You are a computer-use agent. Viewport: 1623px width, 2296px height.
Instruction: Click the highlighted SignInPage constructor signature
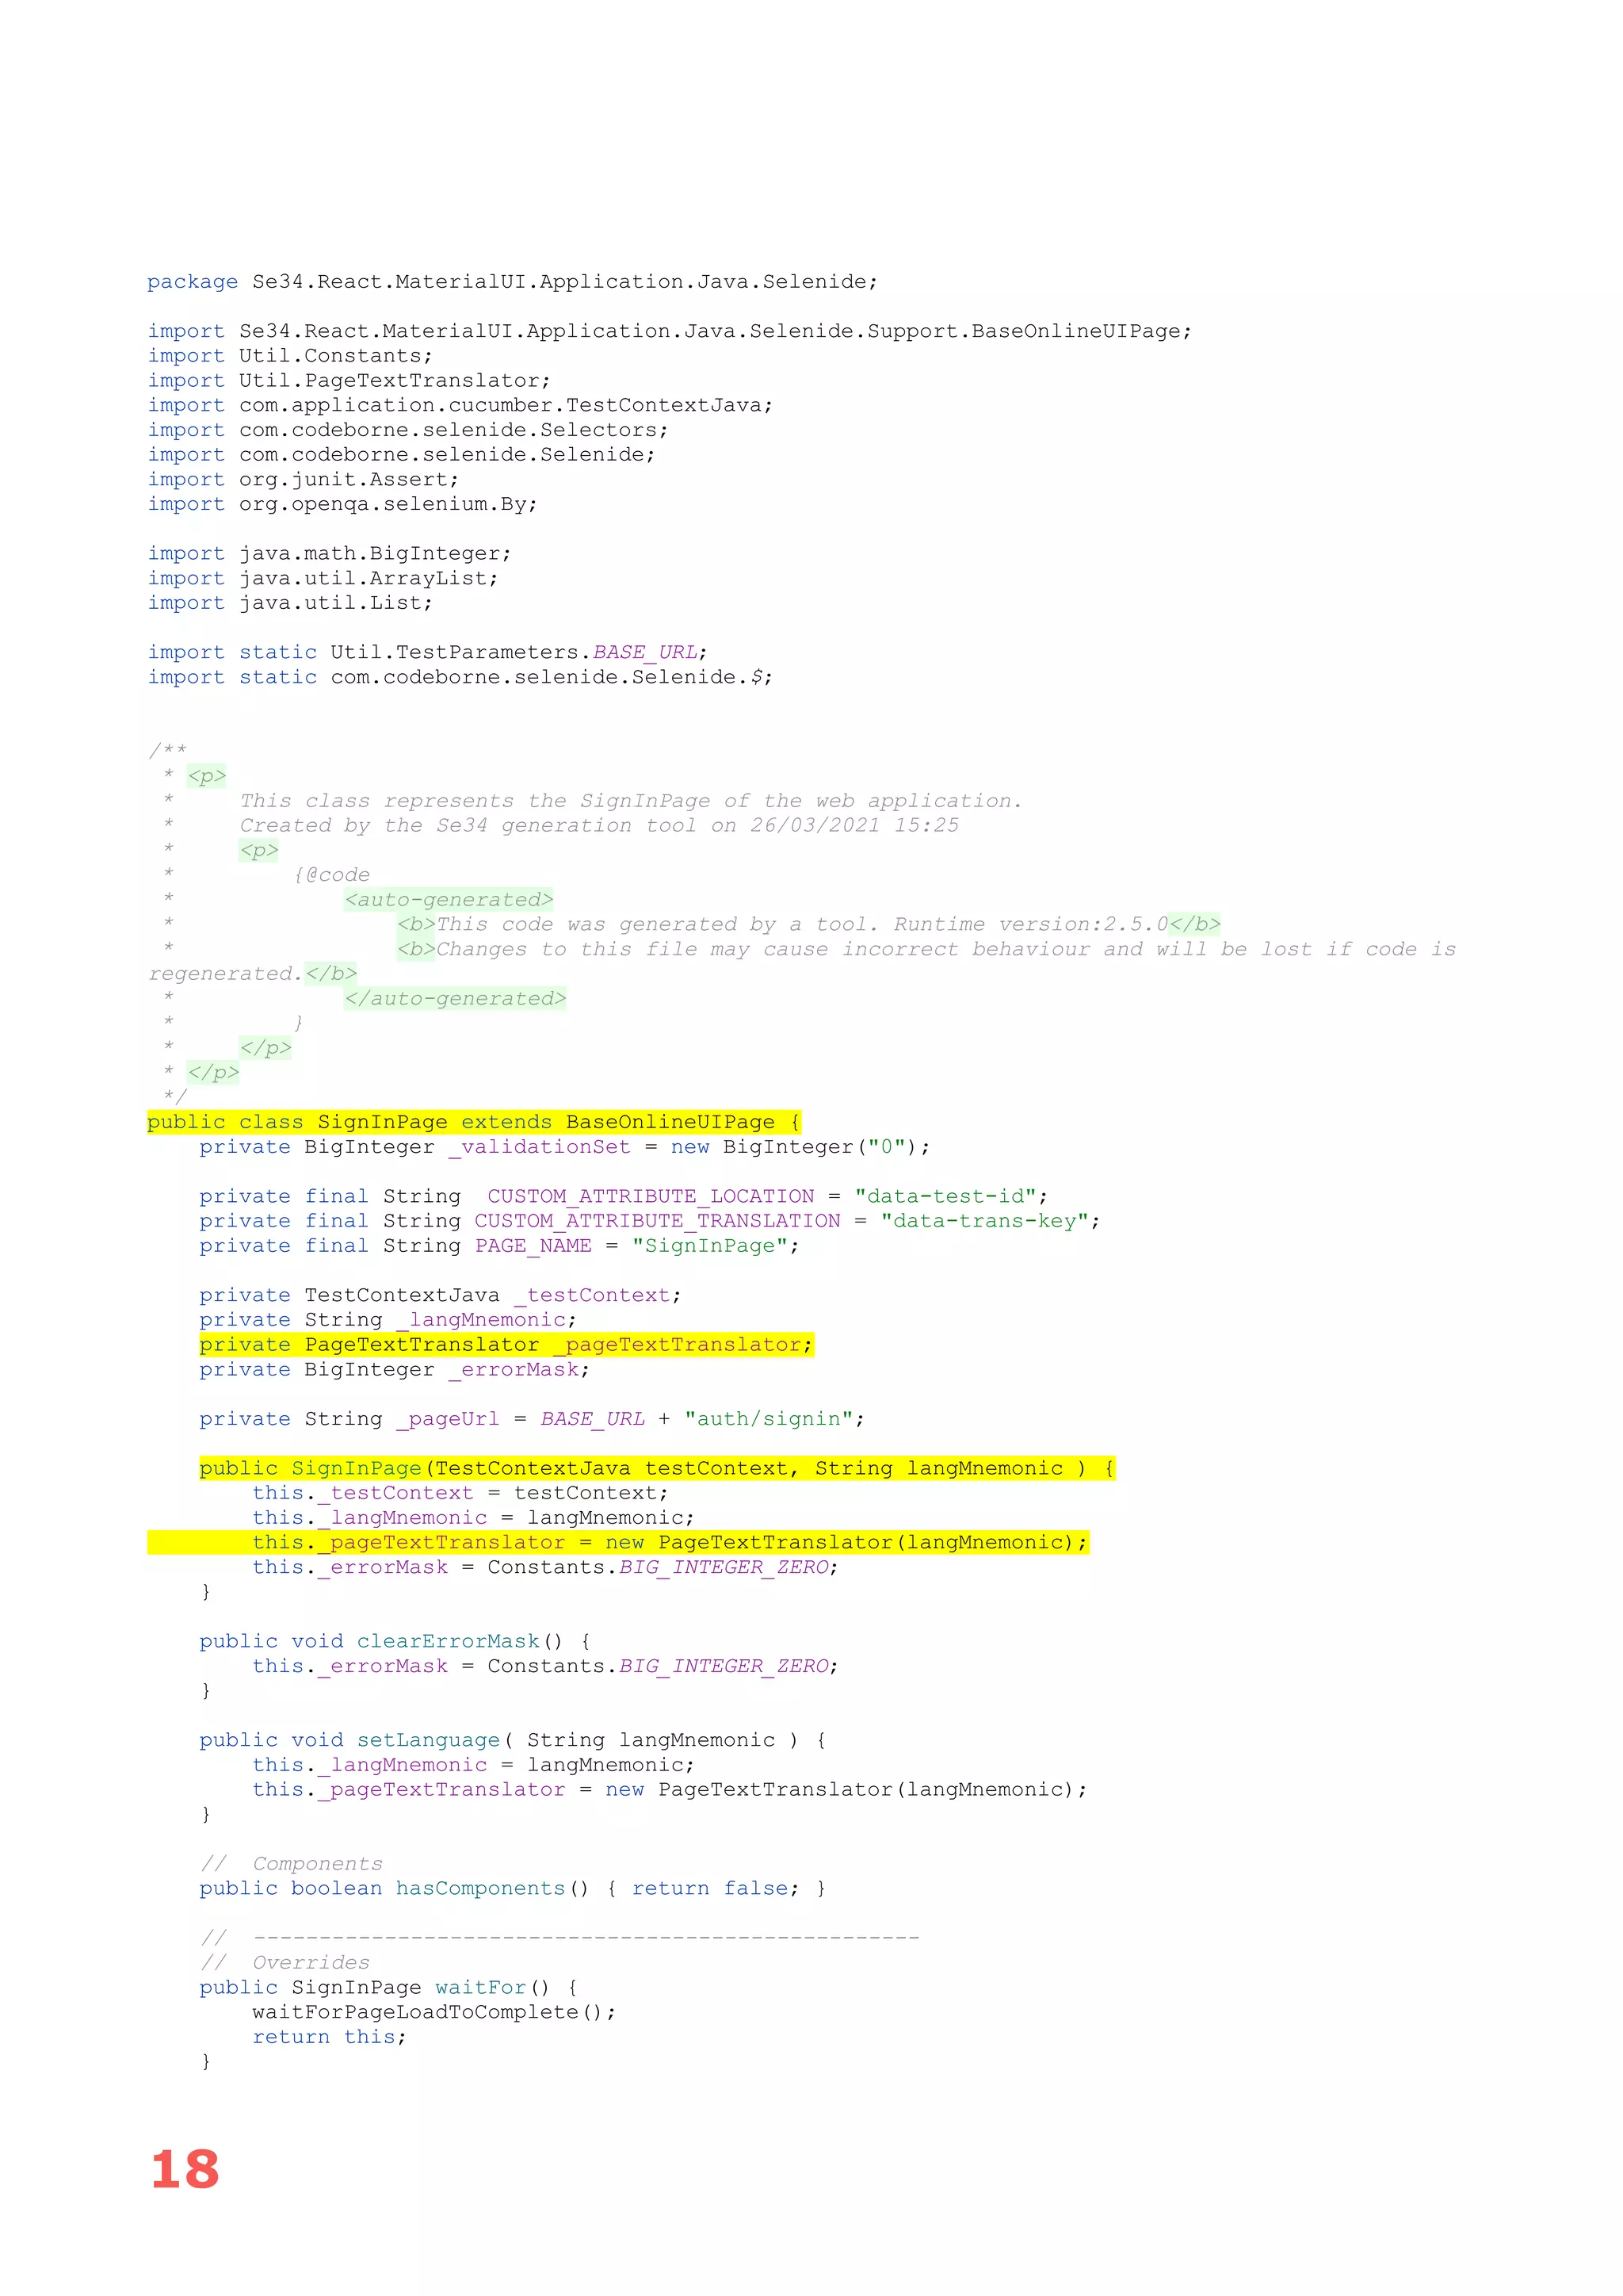(658, 1468)
